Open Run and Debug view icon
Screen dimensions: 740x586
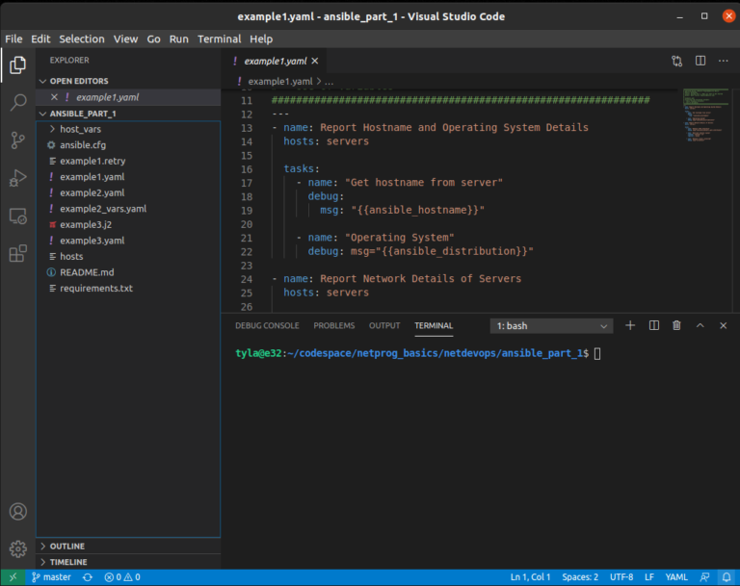[17, 178]
